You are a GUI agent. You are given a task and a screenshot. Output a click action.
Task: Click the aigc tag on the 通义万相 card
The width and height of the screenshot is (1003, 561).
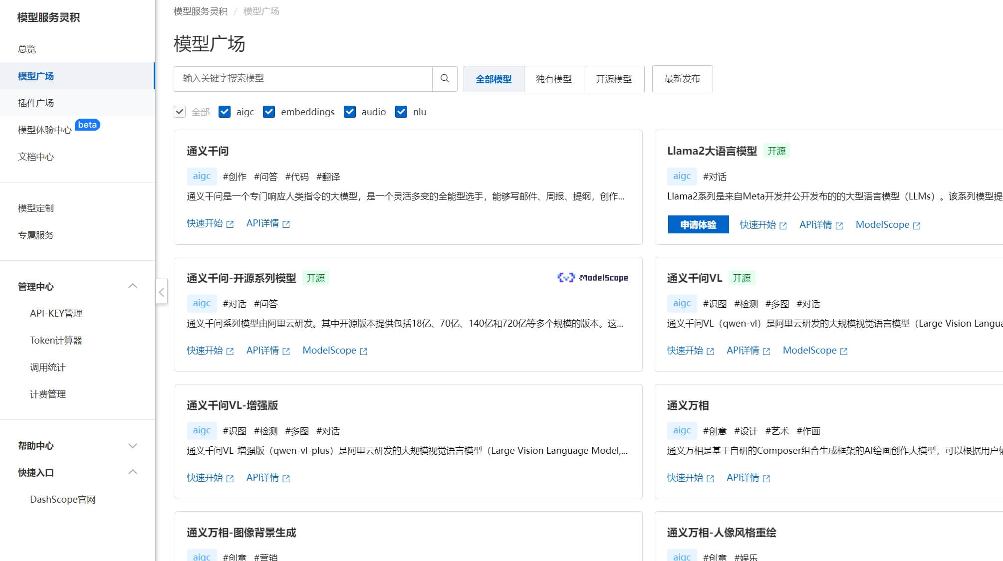(x=682, y=430)
